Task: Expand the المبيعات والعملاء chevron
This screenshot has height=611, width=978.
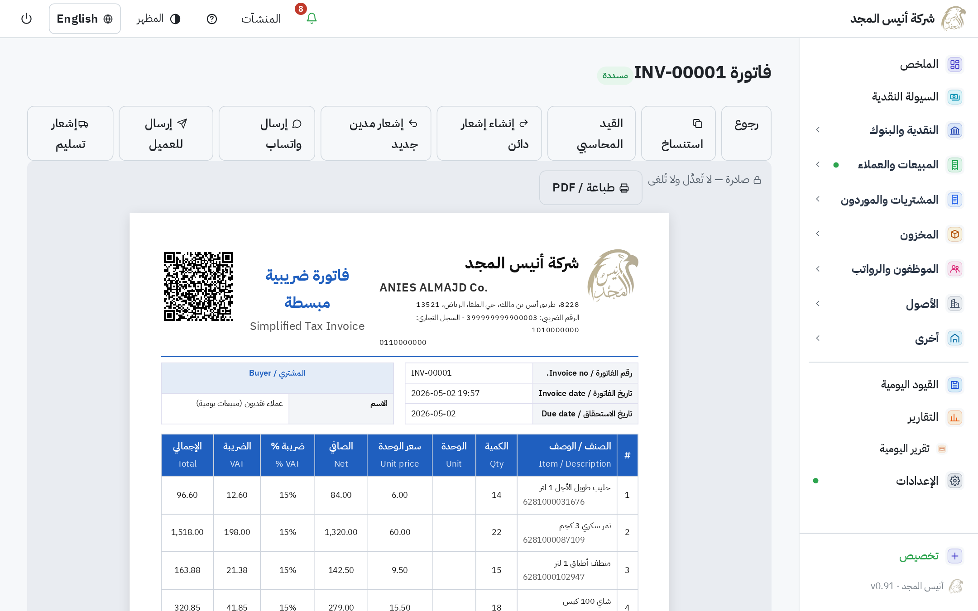Action: point(818,164)
